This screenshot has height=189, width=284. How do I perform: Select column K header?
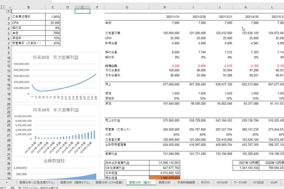point(246,7)
